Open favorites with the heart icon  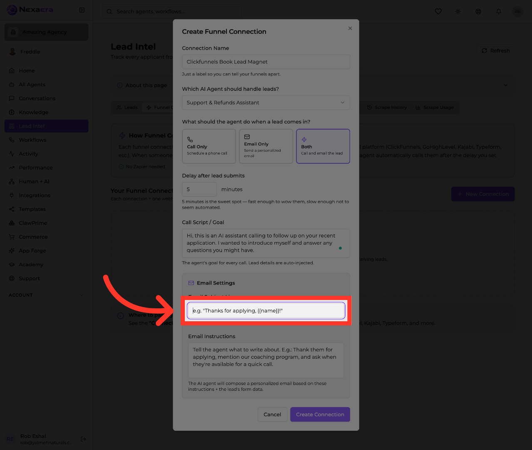(x=438, y=11)
